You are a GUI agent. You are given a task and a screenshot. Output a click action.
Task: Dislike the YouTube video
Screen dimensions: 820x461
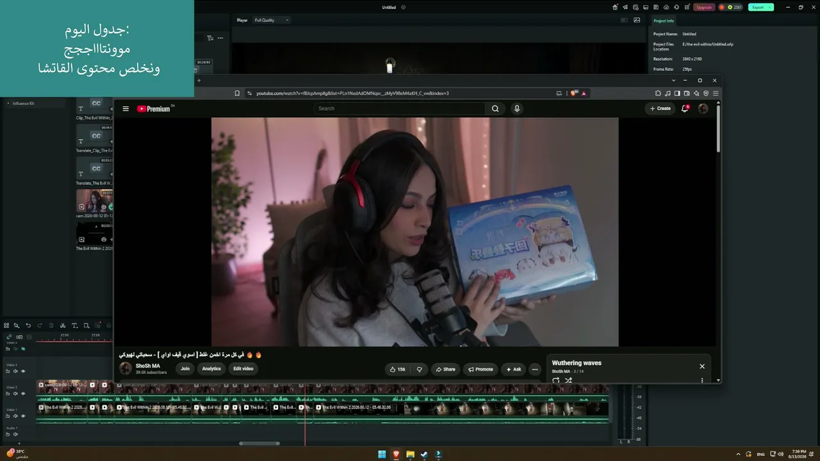(420, 369)
